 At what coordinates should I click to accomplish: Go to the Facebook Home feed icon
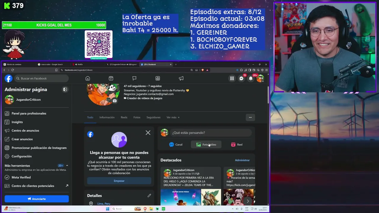click(x=88, y=78)
